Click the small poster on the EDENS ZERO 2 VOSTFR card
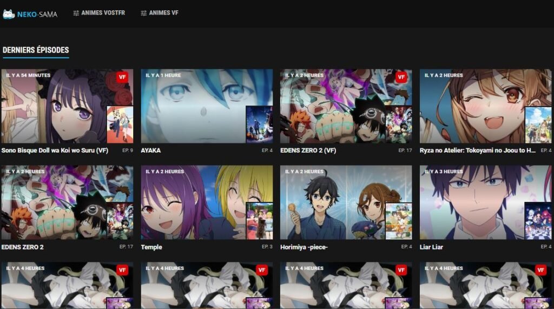The height and width of the screenshot is (309, 554). click(x=120, y=221)
